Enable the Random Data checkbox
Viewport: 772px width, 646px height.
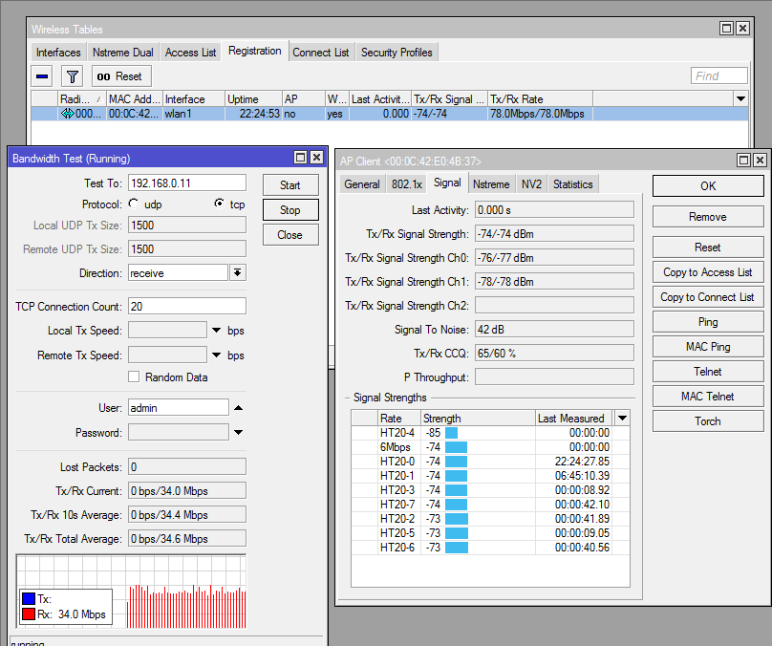(x=134, y=377)
